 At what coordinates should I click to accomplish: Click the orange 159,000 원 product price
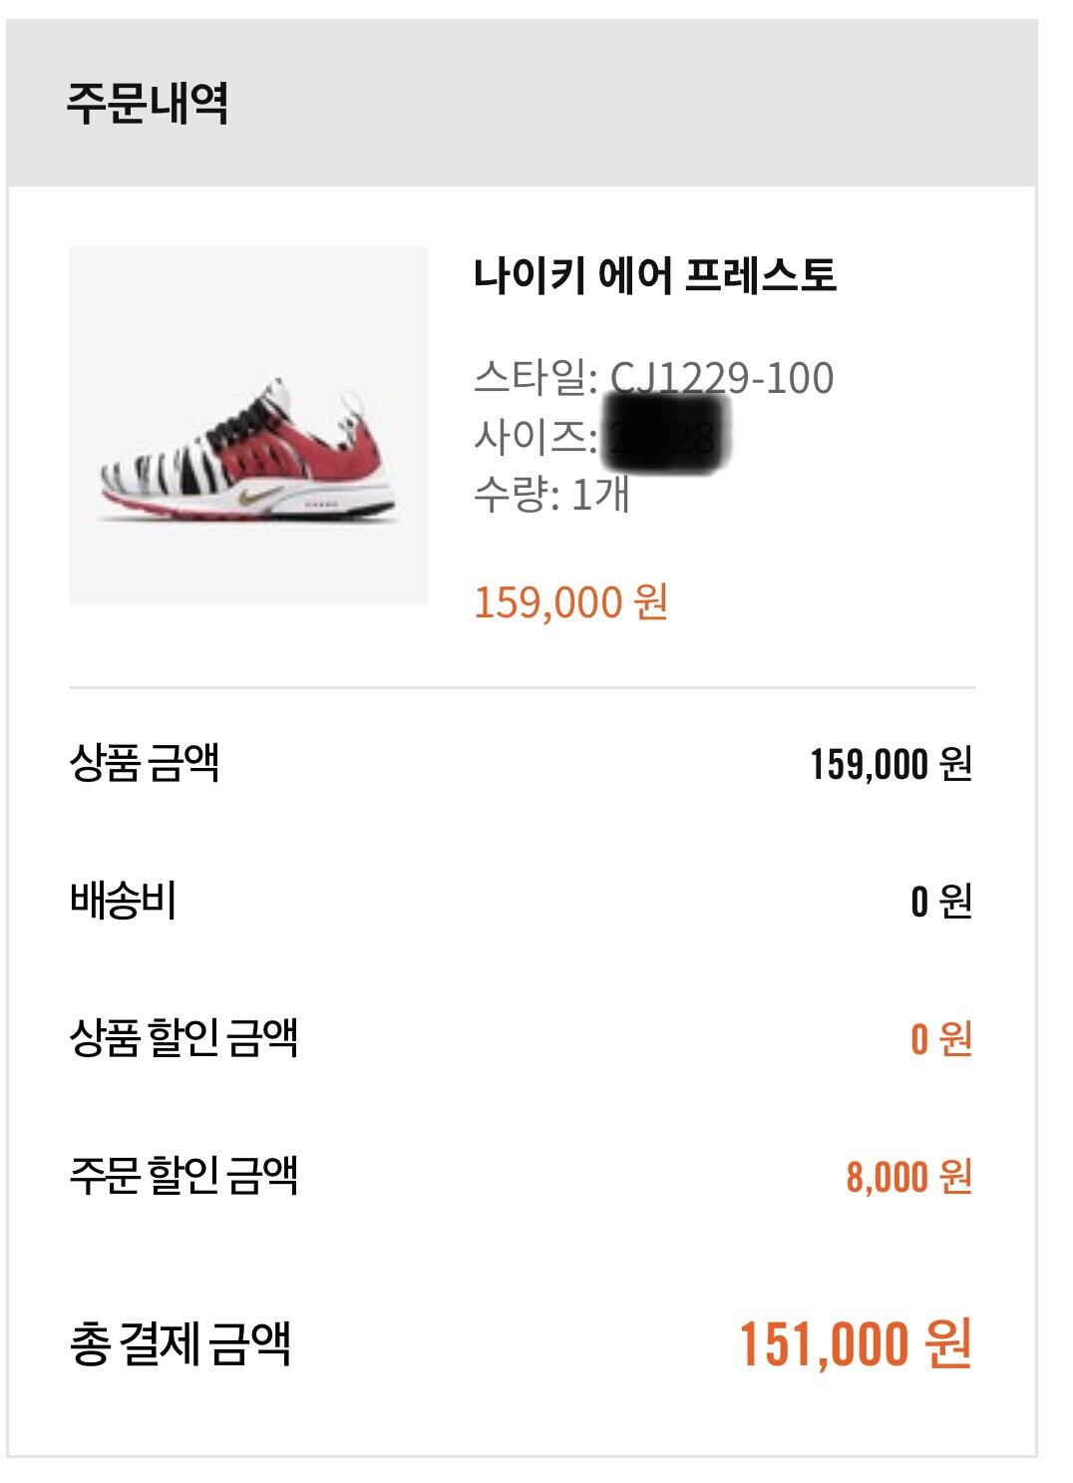[570, 602]
